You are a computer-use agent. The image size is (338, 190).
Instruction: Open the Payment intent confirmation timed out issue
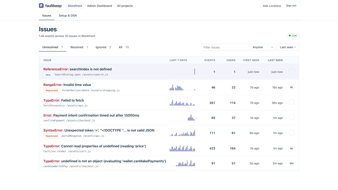(x=91, y=115)
